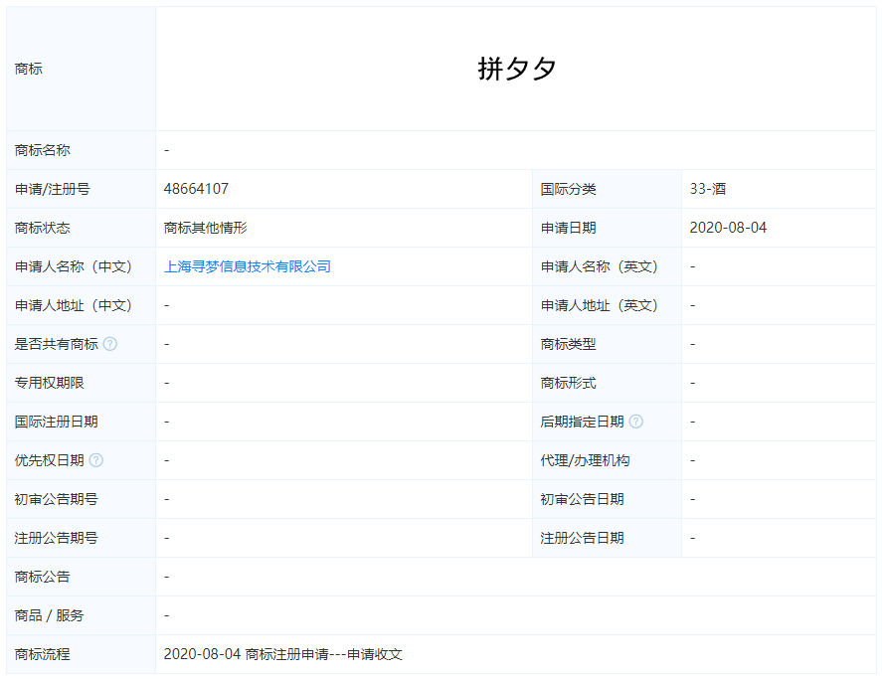Click the 国际注册日期 label cell
Screen dimensions: 882x679
[x=48, y=421]
